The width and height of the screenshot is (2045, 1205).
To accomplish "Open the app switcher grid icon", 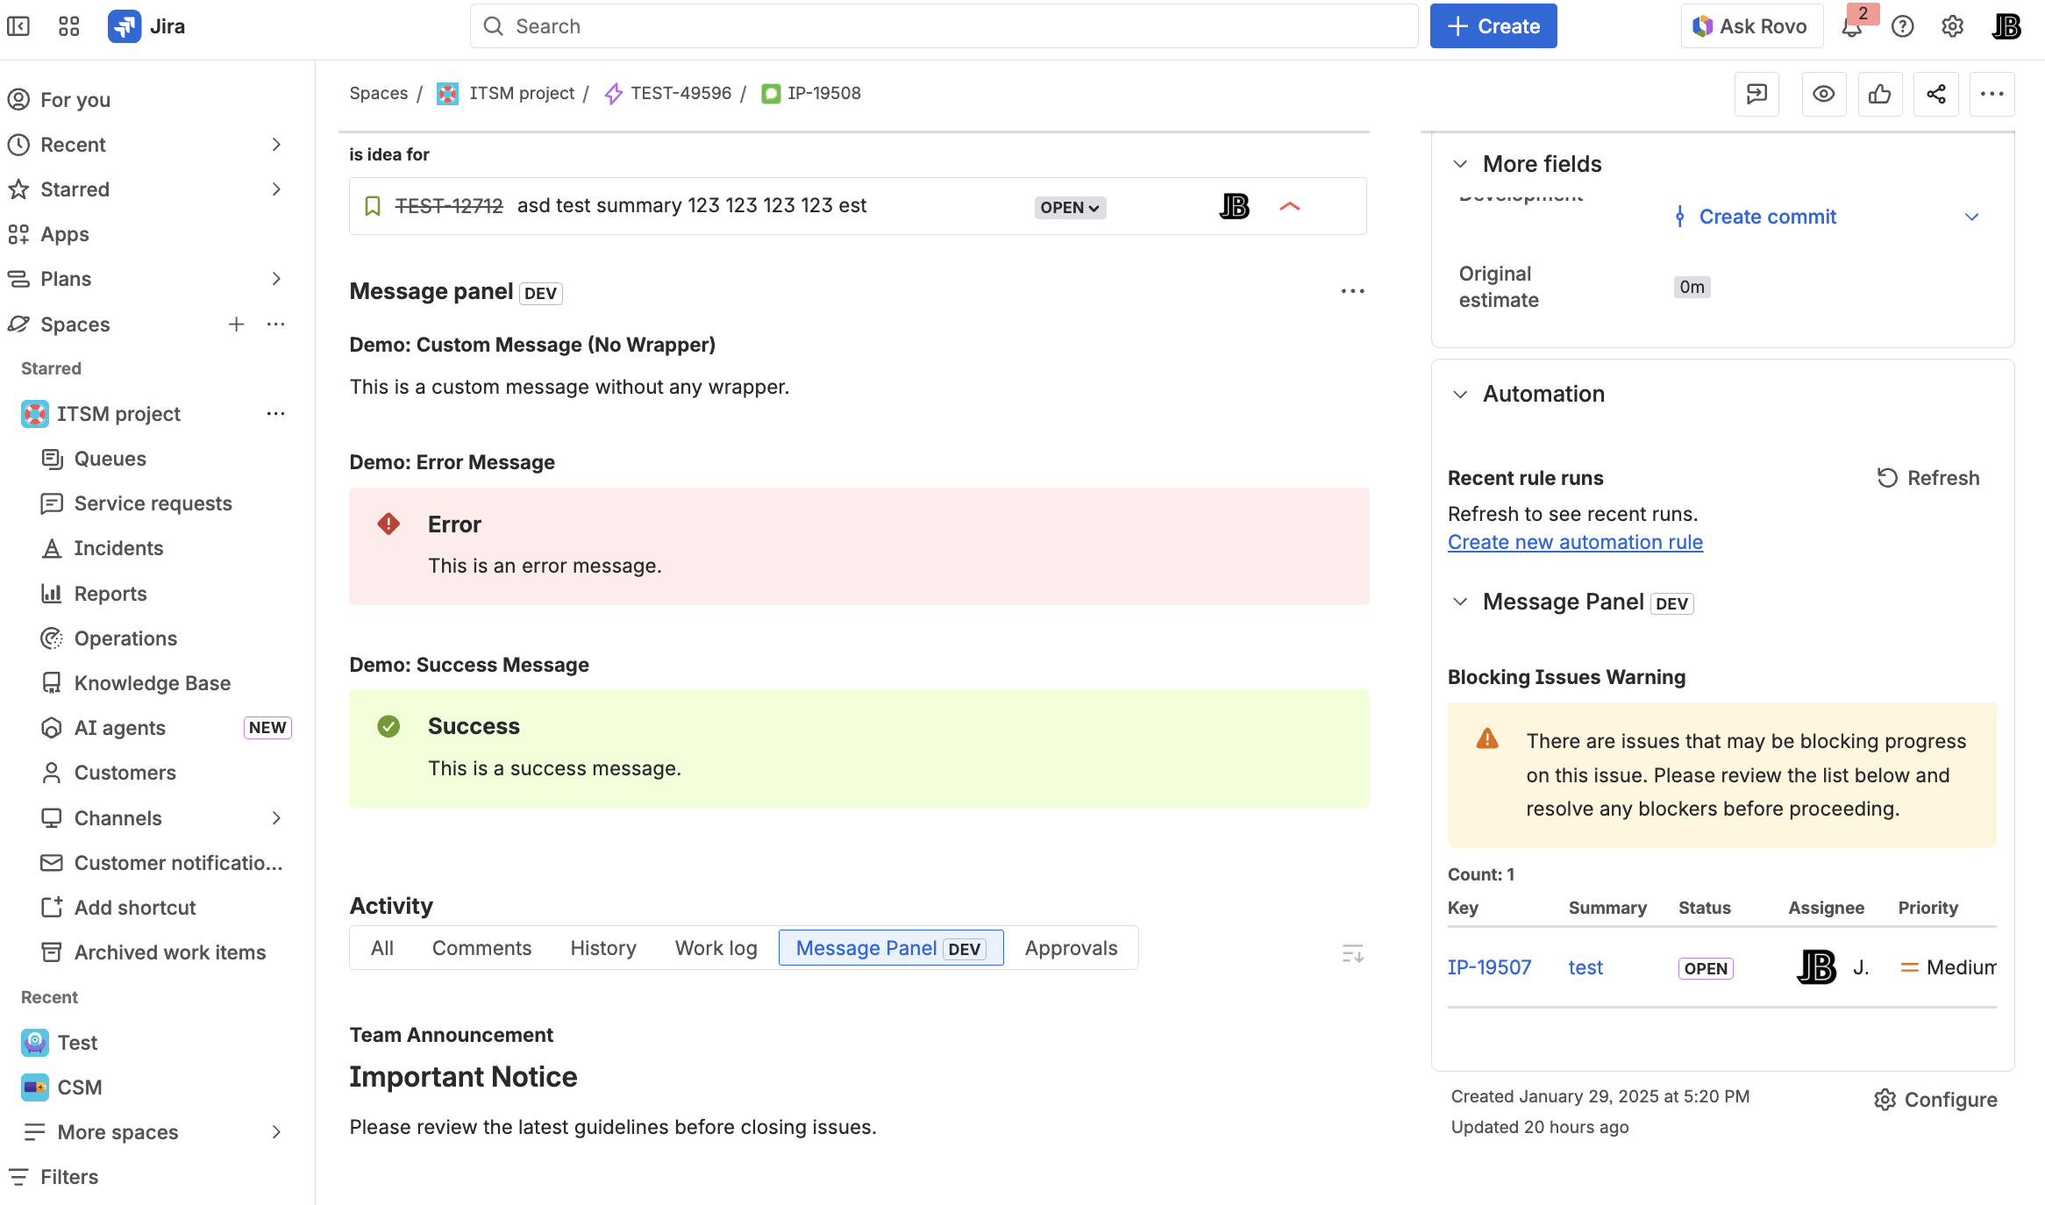I will 68,26.
